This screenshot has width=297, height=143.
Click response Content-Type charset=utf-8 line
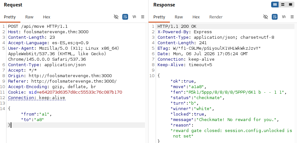[216, 37]
